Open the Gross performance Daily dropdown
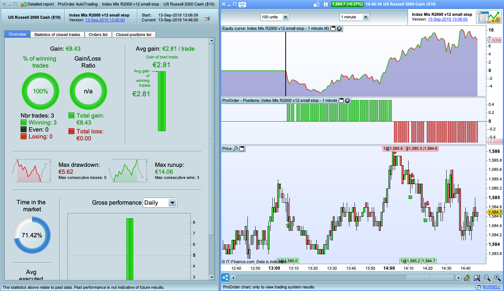Viewport: 504px width, 291px height. (160, 202)
